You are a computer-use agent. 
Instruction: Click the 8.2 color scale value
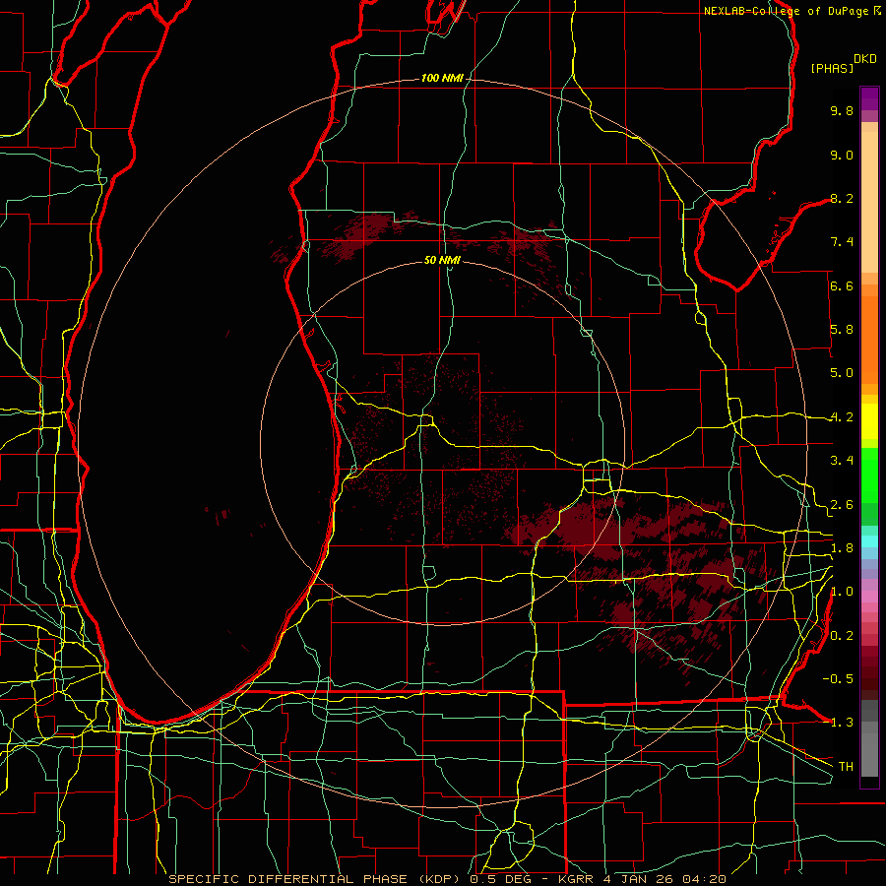842,198
